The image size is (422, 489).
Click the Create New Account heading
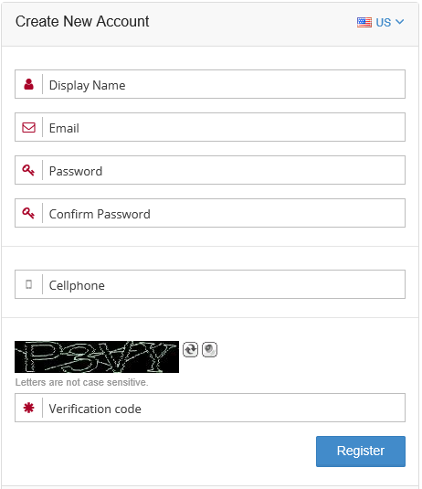(82, 22)
